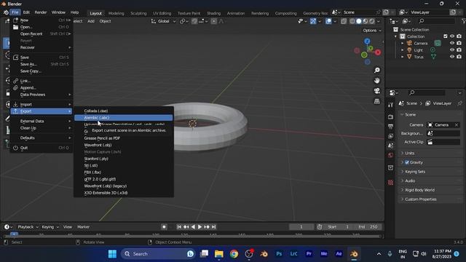Switch to the Modeling workspace tab
The width and height of the screenshot is (466, 262).
[116, 13]
